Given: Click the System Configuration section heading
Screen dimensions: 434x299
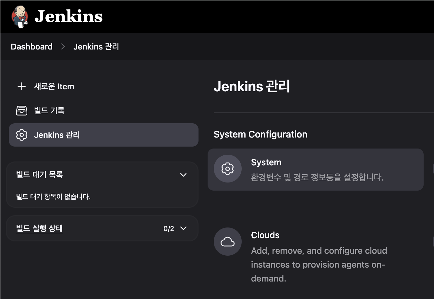Looking at the screenshot, I should click(260, 134).
